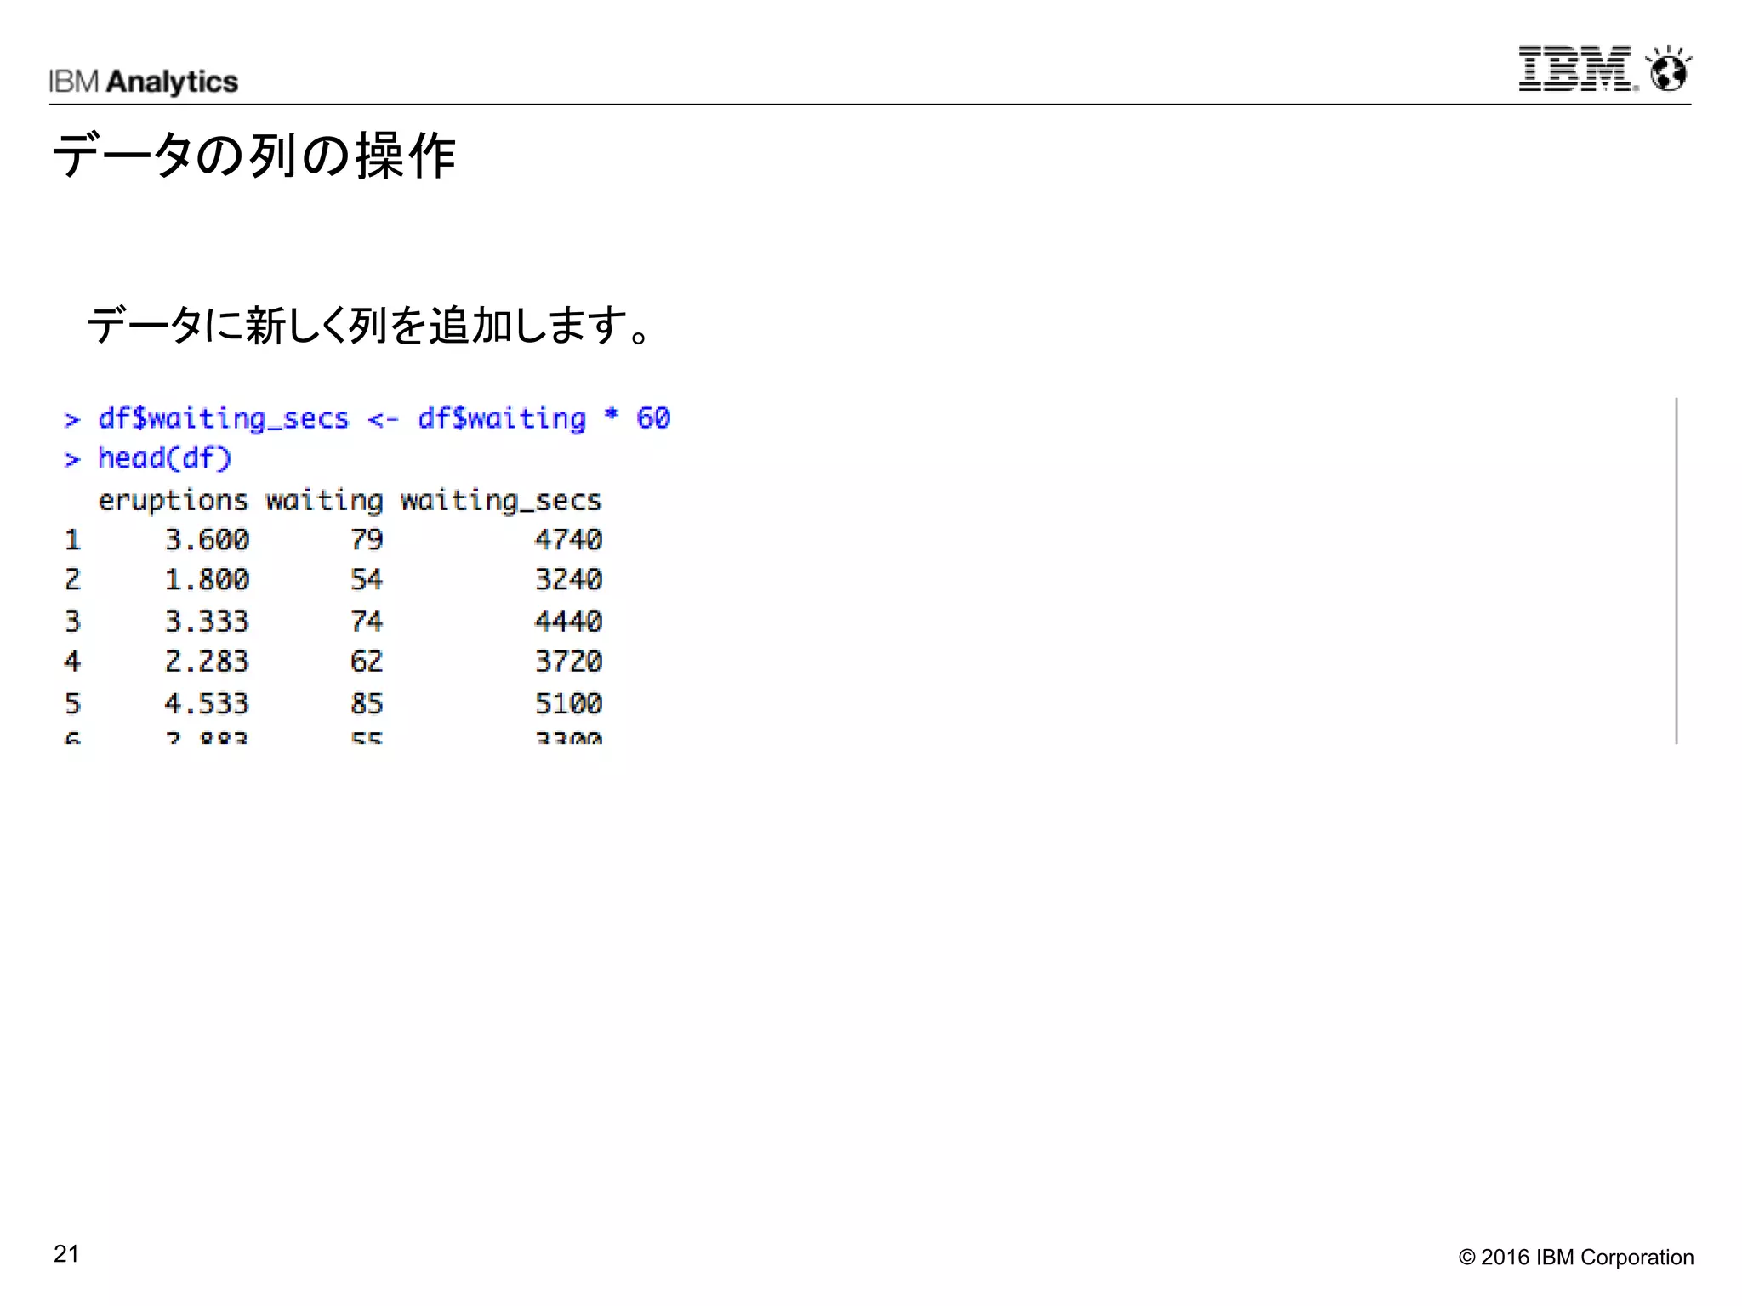1742x1306 pixels.
Task: Click the head(df) command line
Action: [x=148, y=458]
